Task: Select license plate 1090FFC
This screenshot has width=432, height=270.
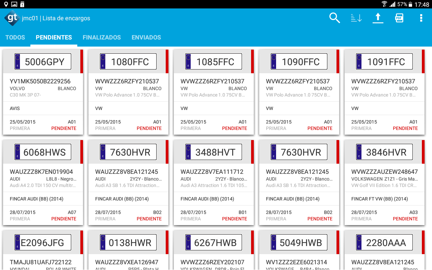Action: click(299, 61)
